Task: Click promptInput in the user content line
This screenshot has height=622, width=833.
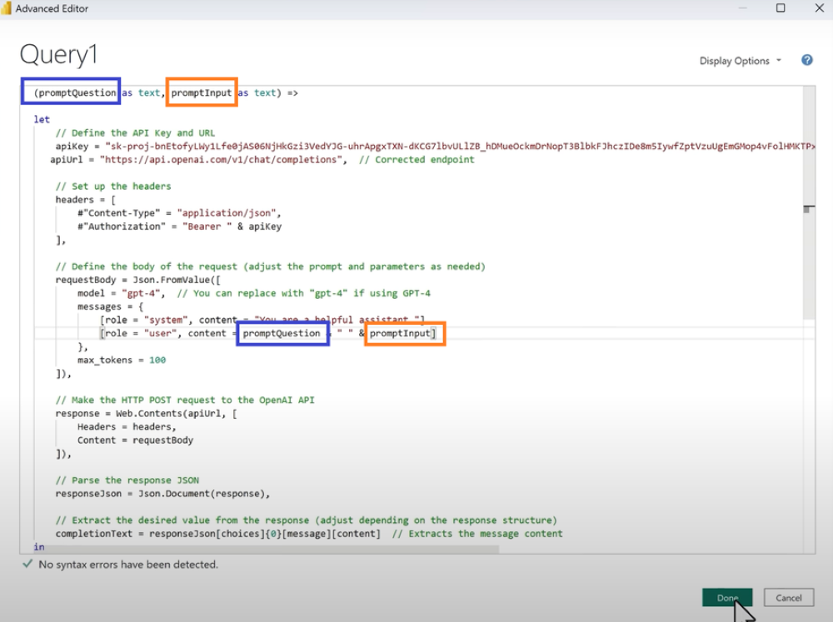Action: point(400,333)
